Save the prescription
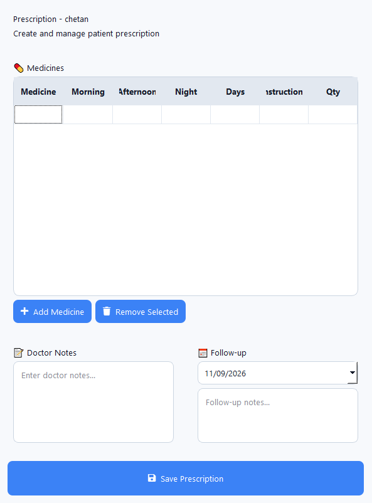The image size is (372, 503). pyautogui.click(x=186, y=479)
